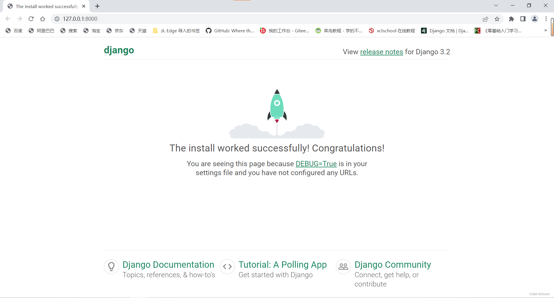Open the 淘宝 bookmark
The height and width of the screenshot is (298, 554).
92,31
